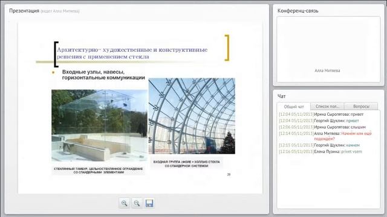
Task: Click chat message 'Ирина Сыропятова: привет'
Action: tap(321, 115)
